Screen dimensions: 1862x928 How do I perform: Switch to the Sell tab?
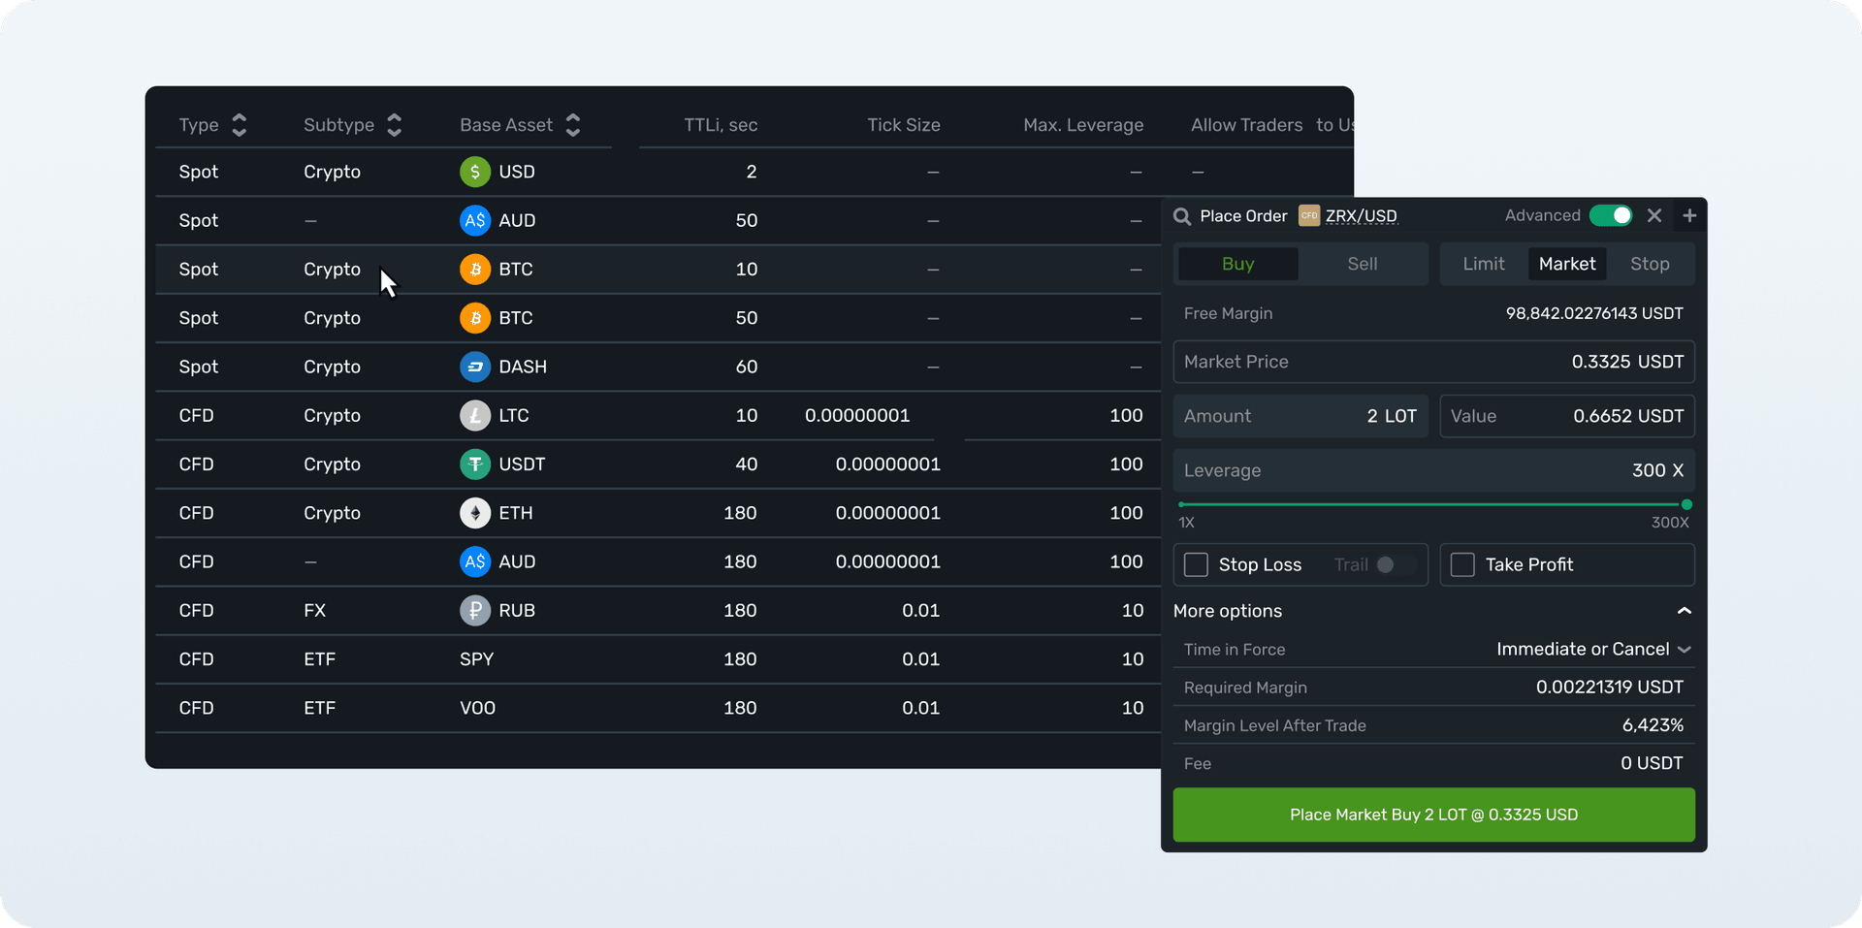click(1362, 264)
